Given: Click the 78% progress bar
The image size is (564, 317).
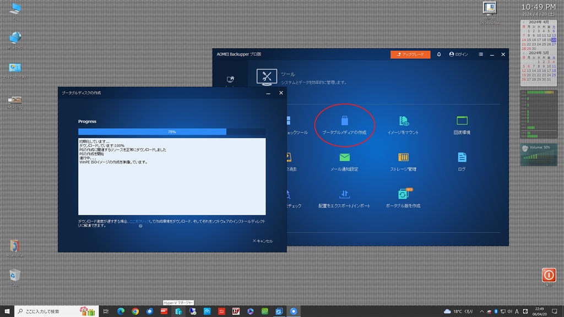Looking at the screenshot, I should click(x=172, y=132).
